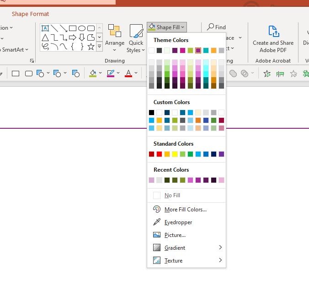The height and width of the screenshot is (284, 309).
Task: Apply red font color button
Action: click(x=128, y=73)
